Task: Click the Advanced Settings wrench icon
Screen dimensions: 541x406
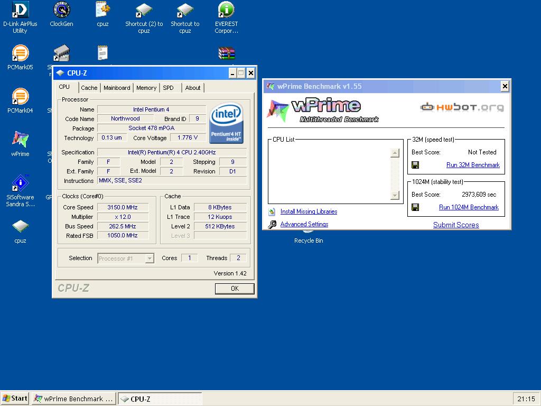Action: [272, 224]
